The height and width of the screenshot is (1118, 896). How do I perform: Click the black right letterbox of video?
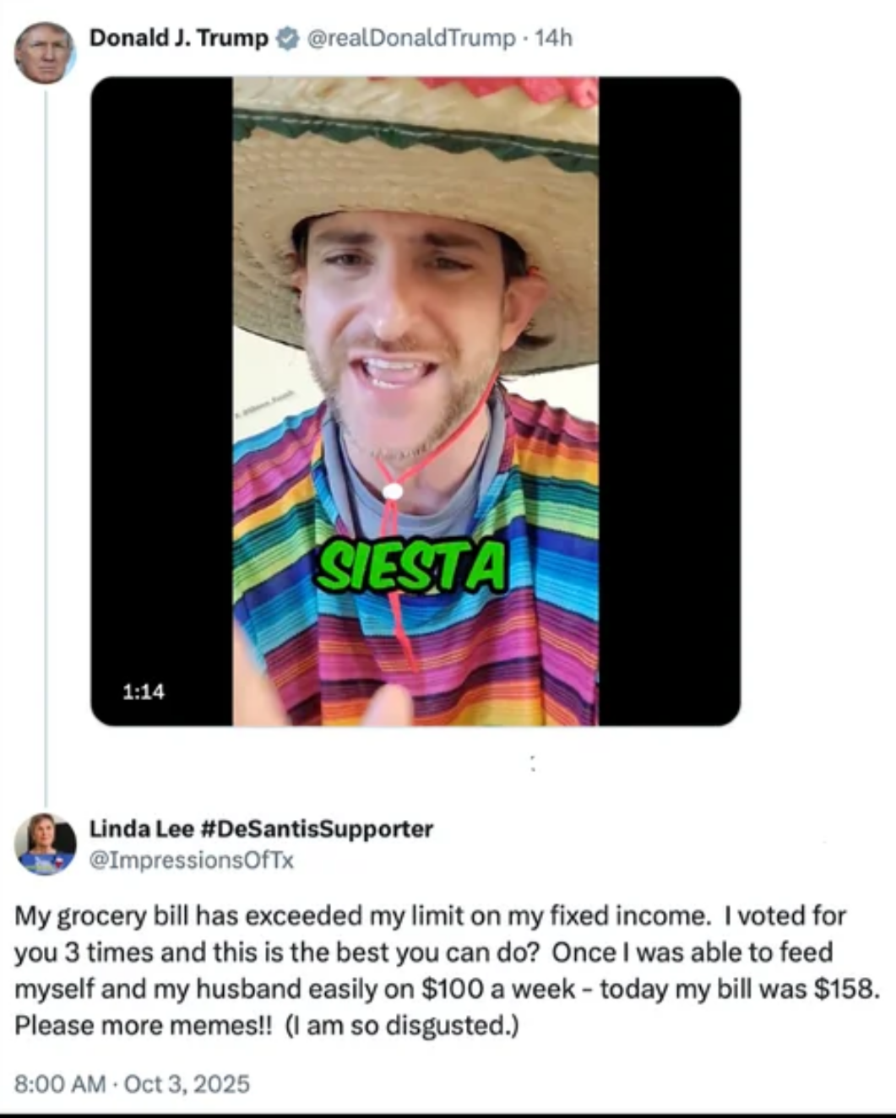tap(670, 401)
